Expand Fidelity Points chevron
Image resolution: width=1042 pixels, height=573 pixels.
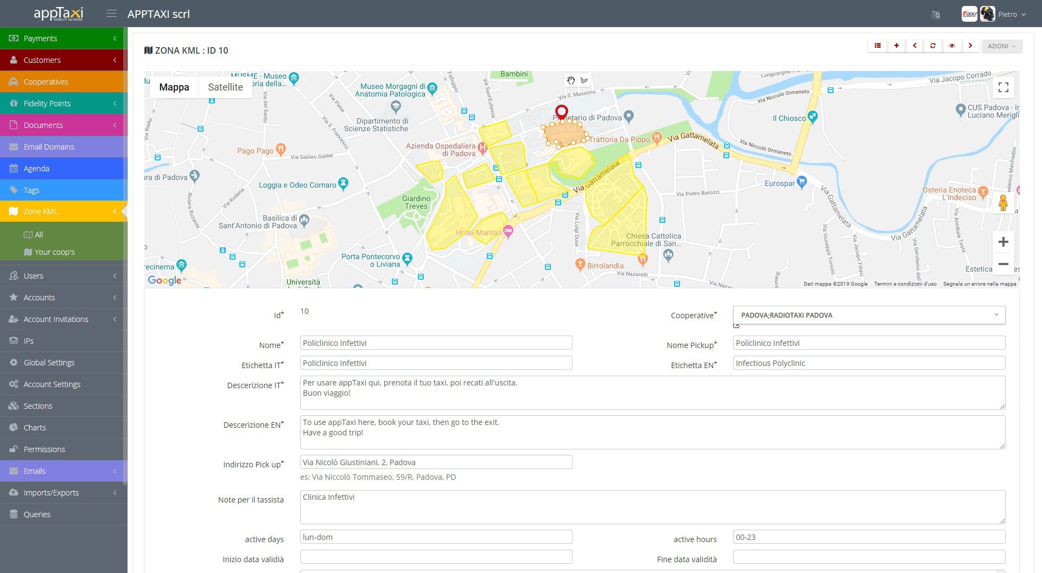point(115,103)
